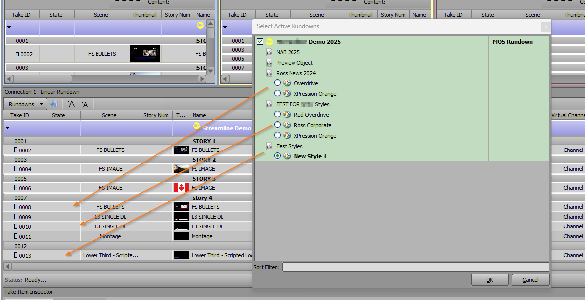Select the STORY 1 row in Linear Rundown
Screen dimensions: 585x300
(128, 141)
